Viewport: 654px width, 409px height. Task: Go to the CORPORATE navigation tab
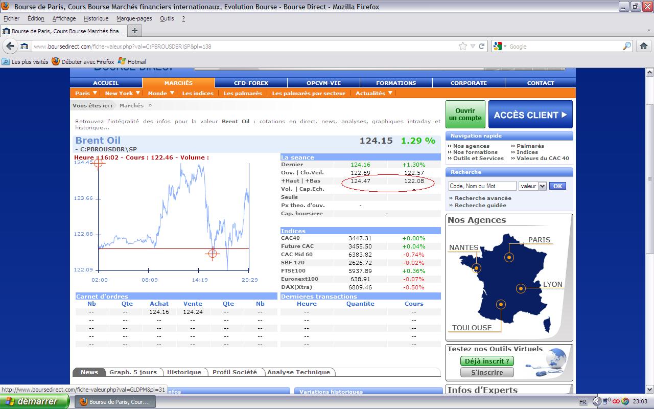469,83
